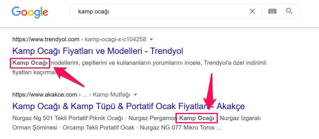319x139 pixels.
Task: Expand the dropdown arrow beside "Kamp Mutfağı"
Action: tap(136, 94)
